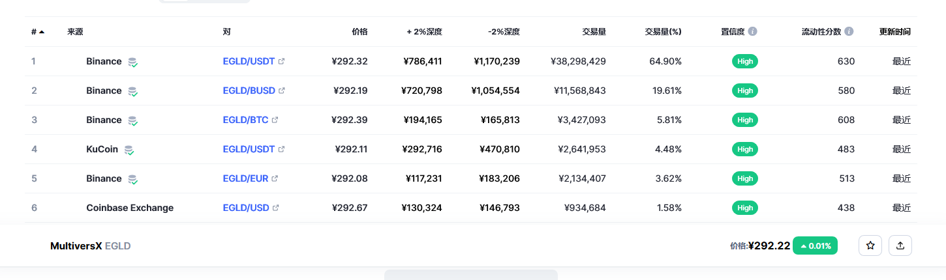Click verified reserves icon on Binance EGLD/EUR row
946x280 pixels.
click(132, 179)
